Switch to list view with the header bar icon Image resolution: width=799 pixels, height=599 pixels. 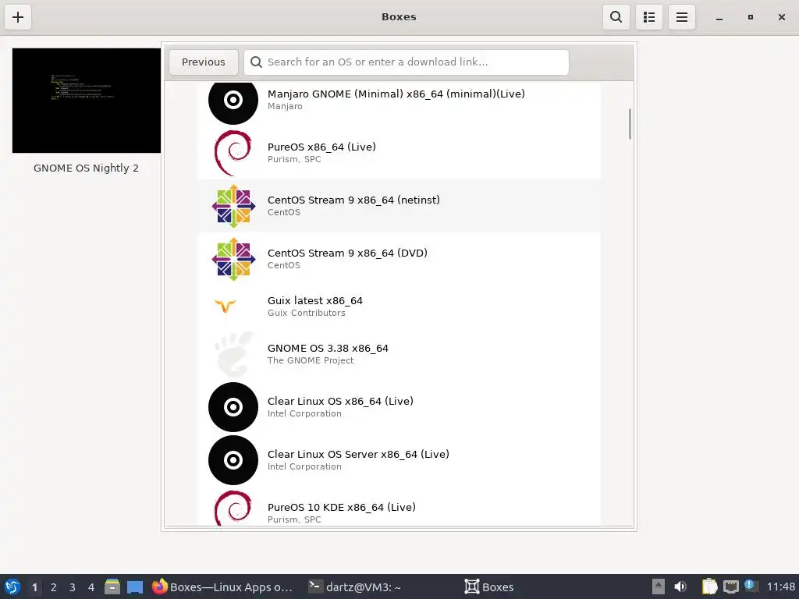click(x=648, y=17)
